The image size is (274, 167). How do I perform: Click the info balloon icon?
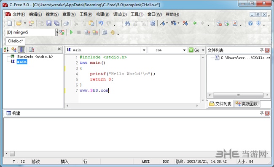tap(258, 23)
